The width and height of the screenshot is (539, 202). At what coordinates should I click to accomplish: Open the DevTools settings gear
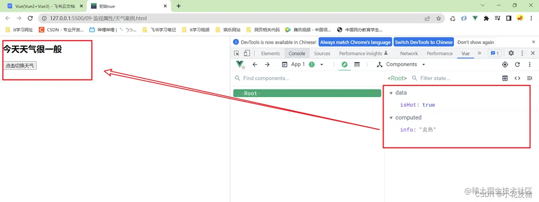(511, 53)
